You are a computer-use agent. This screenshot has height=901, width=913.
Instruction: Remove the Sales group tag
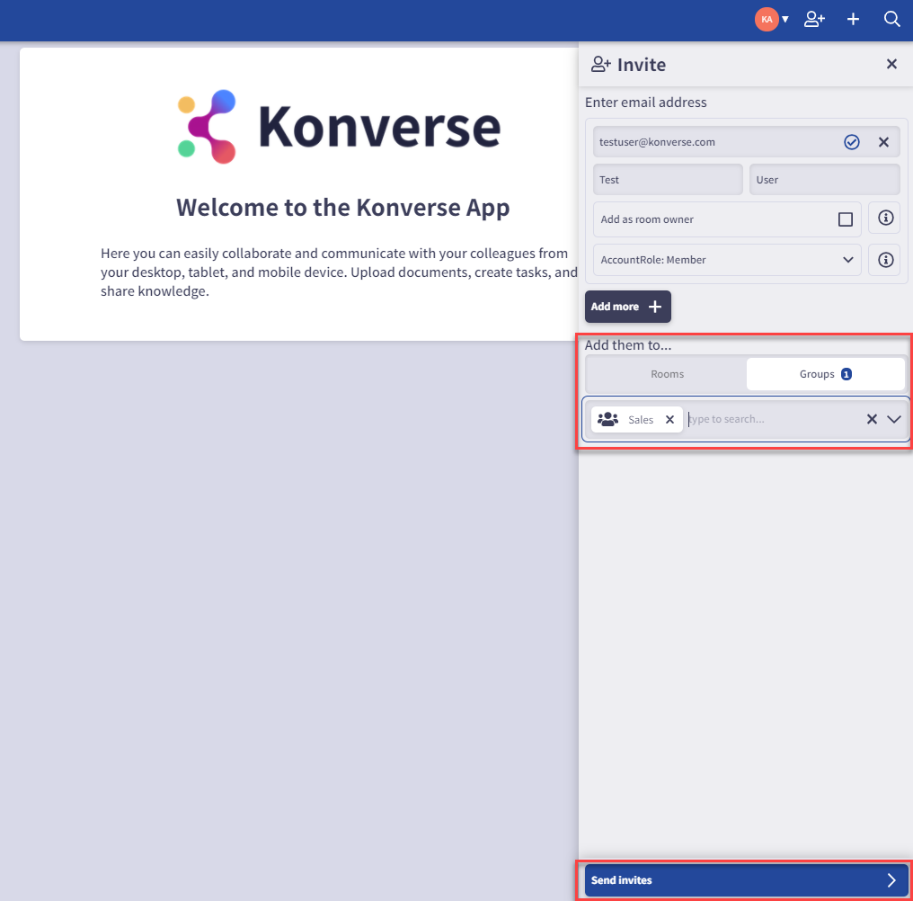coord(669,420)
